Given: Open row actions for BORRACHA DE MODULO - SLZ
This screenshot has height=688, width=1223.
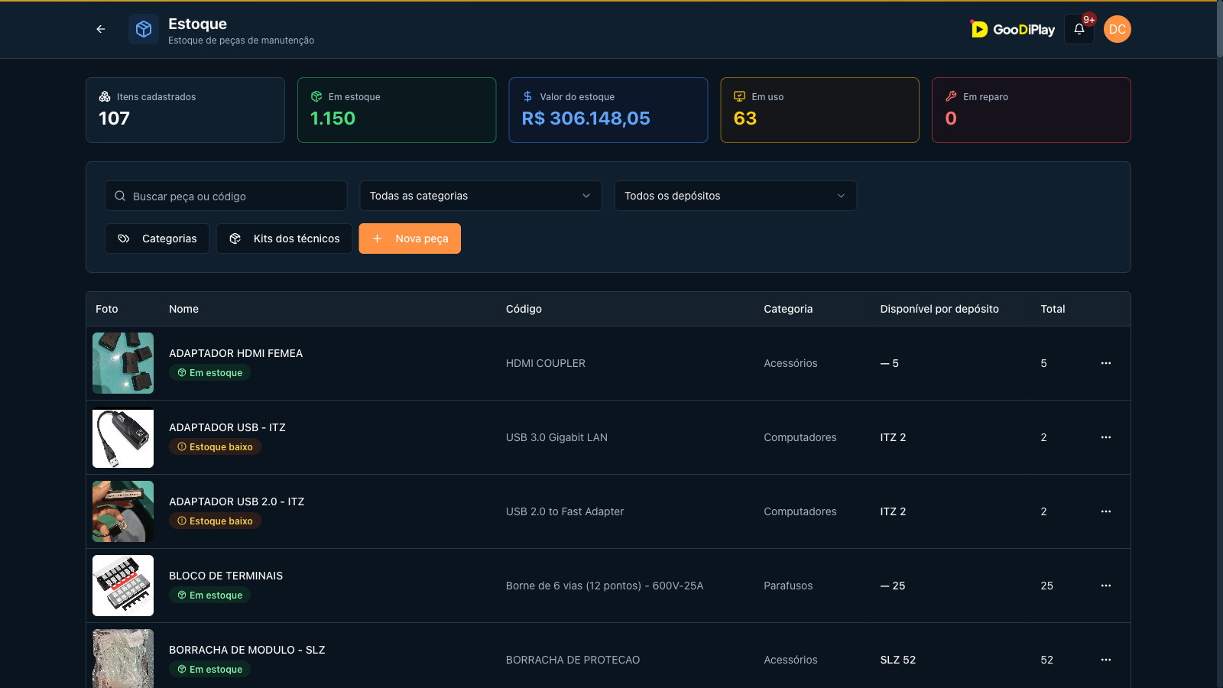Looking at the screenshot, I should (1106, 660).
